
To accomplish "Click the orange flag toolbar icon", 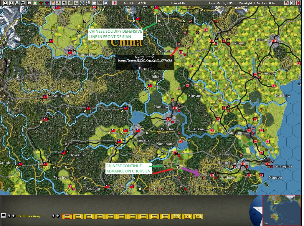I will [x=53, y=3].
